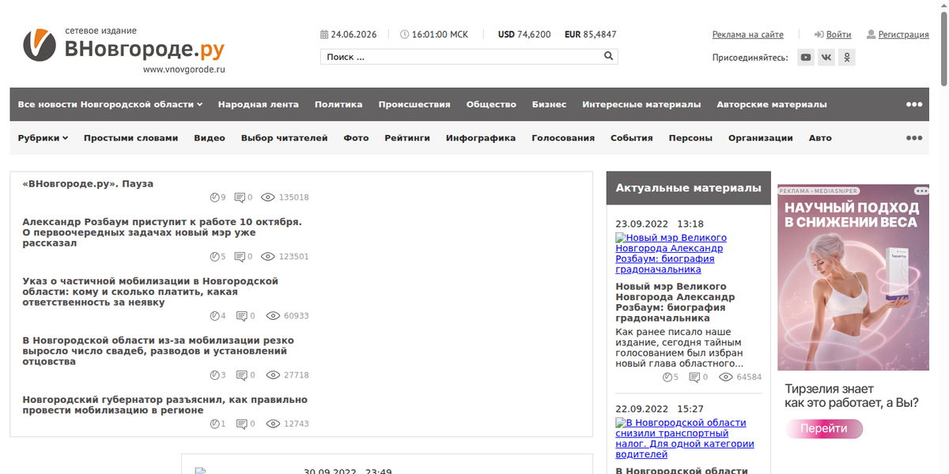Viewport: 949px width, 474px height.
Task: Open the Рейтинги submenu item
Action: click(x=407, y=137)
